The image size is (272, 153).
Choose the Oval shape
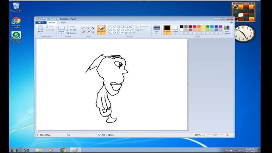pyautogui.click(x=118, y=27)
